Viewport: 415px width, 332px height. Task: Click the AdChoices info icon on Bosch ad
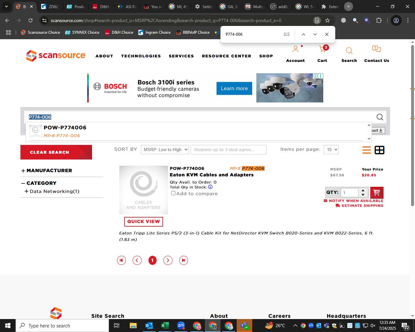tap(315, 76)
